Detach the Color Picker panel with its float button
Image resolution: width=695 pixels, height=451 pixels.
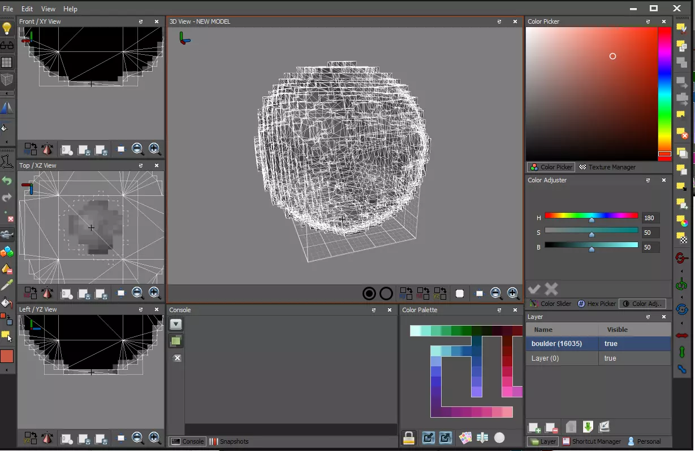(x=648, y=21)
